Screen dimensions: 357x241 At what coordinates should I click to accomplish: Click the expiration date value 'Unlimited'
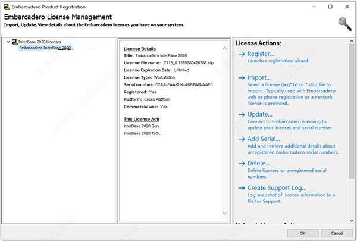pos(181,70)
